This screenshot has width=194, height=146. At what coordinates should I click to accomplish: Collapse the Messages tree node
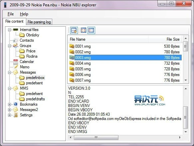click(9, 72)
